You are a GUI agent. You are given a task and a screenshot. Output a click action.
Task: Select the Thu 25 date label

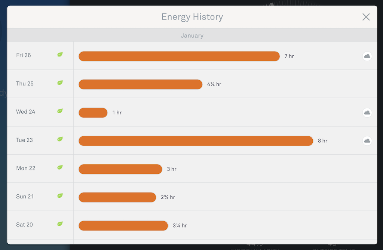25,83
